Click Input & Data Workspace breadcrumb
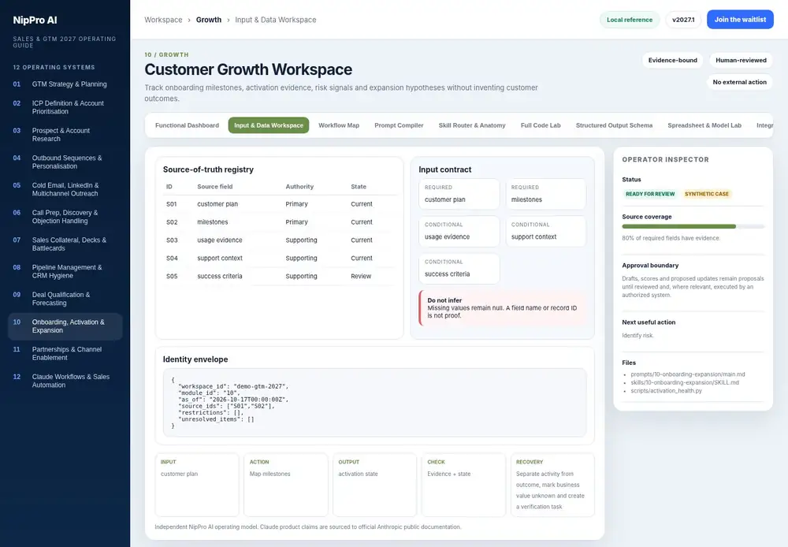Screen dimensions: 788x547 (275, 20)
